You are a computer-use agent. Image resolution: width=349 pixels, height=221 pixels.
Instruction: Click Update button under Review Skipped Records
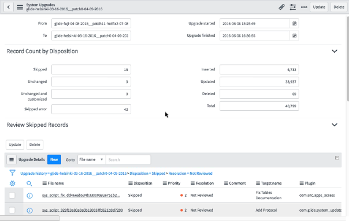[15, 145]
